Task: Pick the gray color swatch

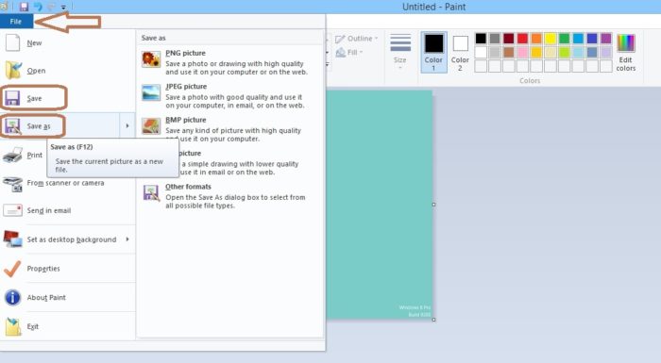Action: 495,39
